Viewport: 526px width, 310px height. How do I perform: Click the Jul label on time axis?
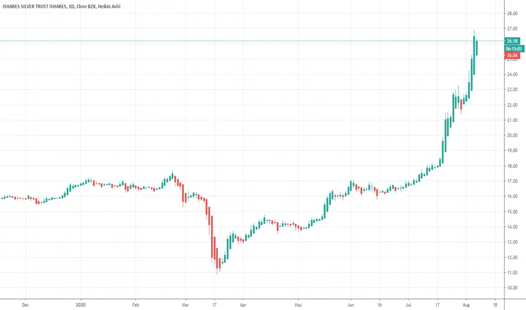click(409, 304)
